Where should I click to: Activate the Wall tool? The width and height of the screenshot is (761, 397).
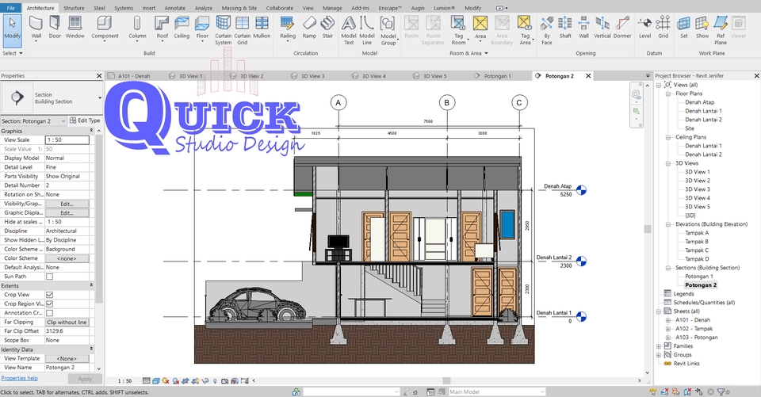[36, 29]
